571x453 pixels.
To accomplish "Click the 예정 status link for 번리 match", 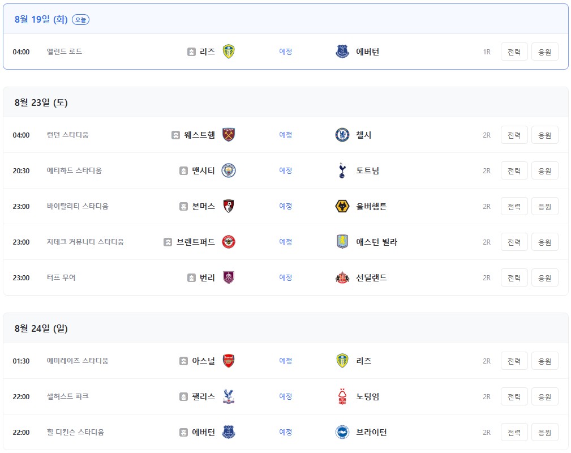I will click(x=285, y=277).
